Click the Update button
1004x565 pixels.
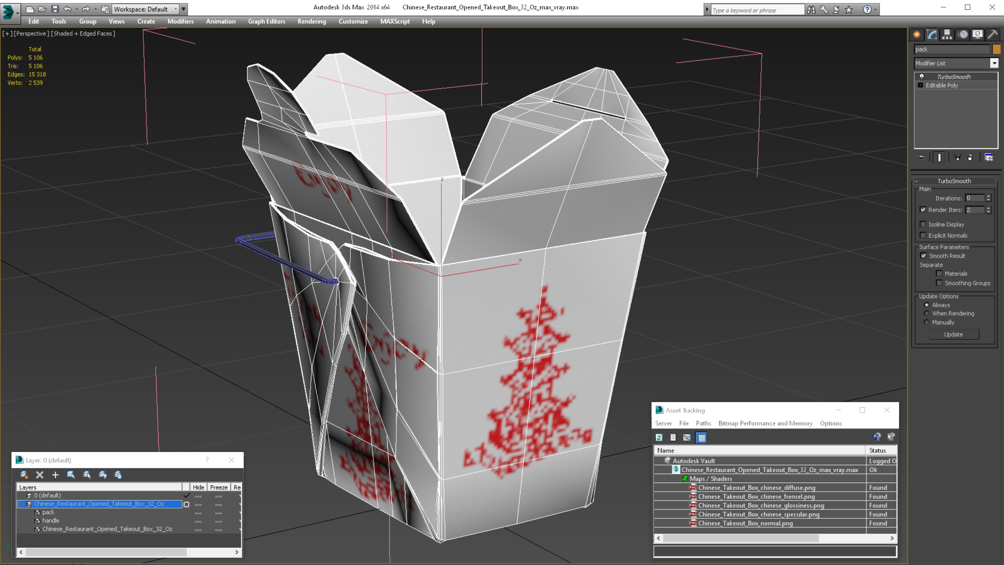(953, 334)
